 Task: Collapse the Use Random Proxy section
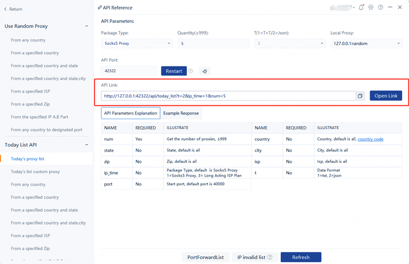pos(87,26)
